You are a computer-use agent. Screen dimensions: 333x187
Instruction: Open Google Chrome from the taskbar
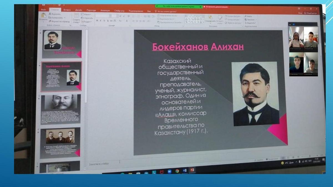177,171
